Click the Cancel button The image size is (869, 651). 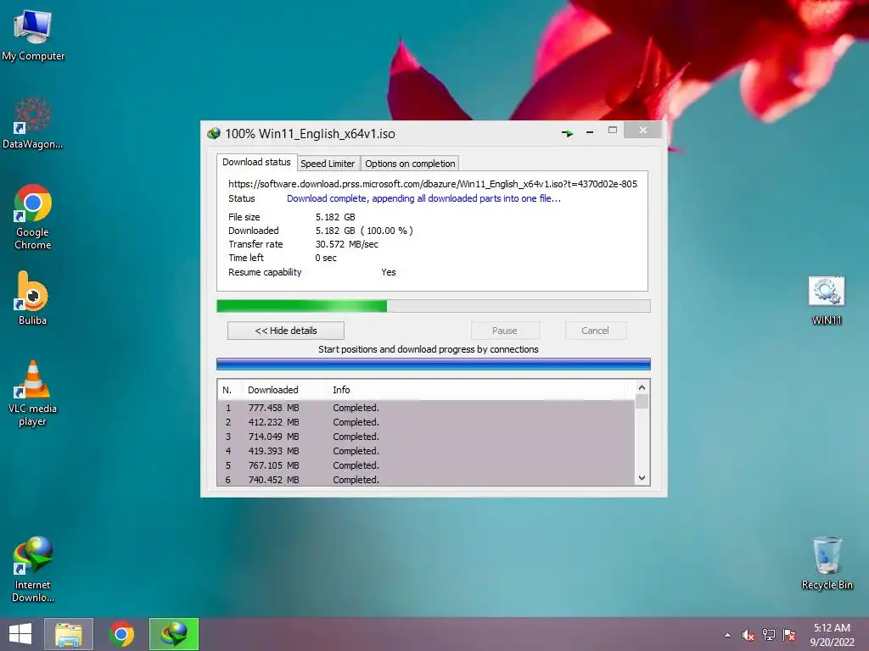pyautogui.click(x=596, y=331)
